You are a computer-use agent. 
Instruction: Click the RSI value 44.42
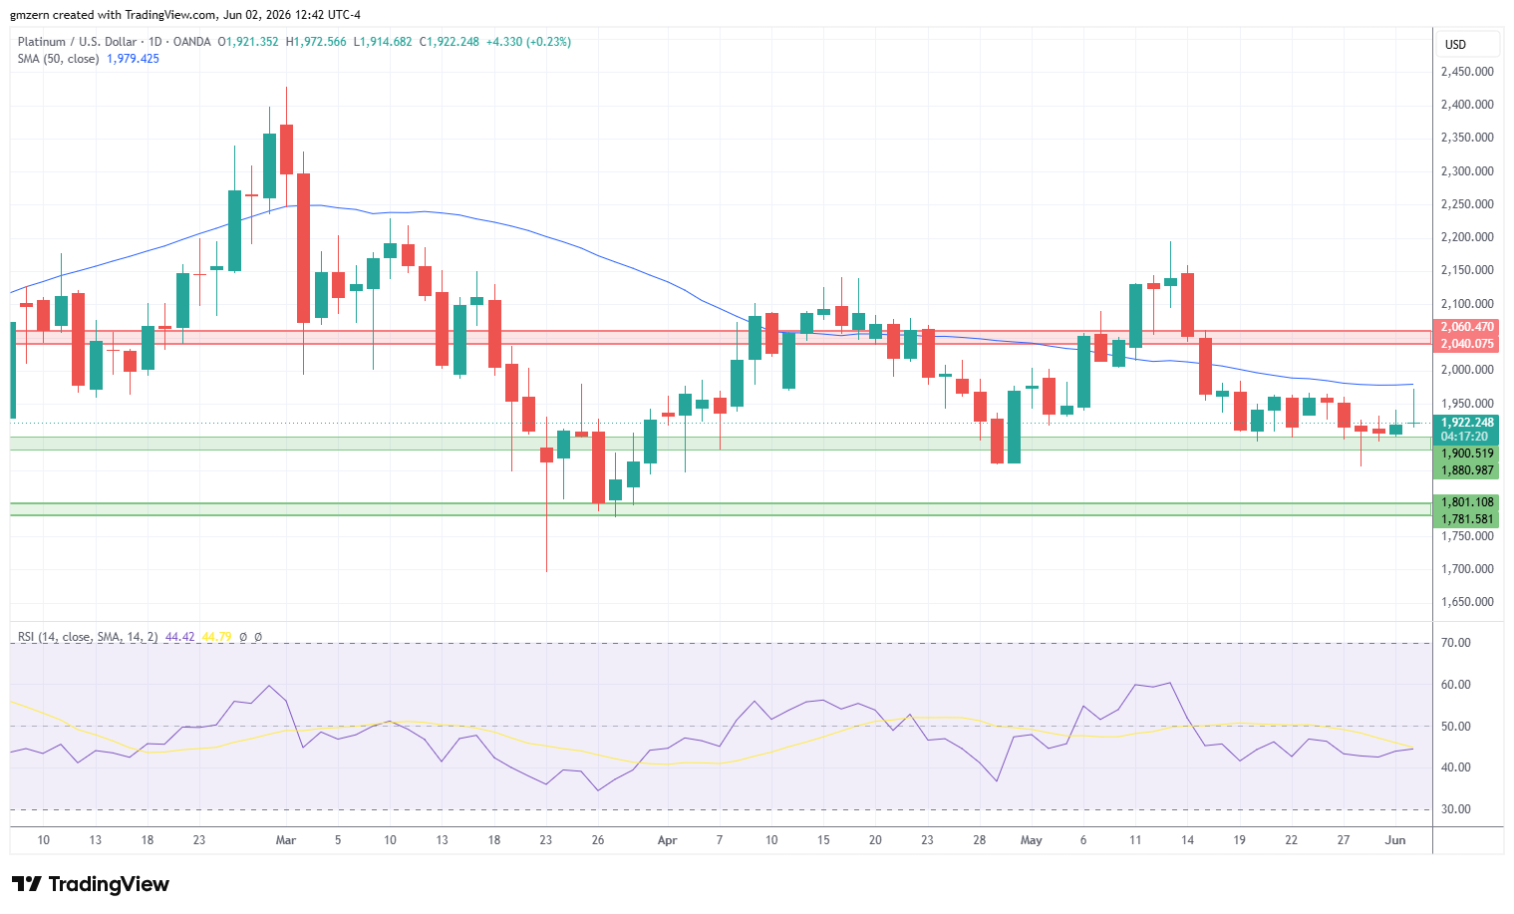click(180, 637)
